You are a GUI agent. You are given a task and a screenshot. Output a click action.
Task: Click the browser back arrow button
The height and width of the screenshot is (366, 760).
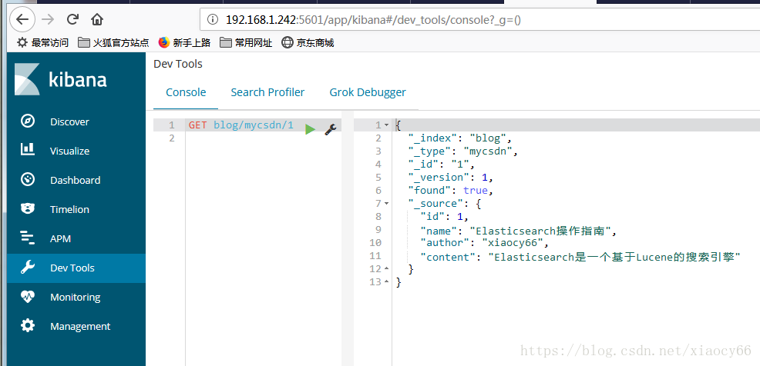click(23, 19)
